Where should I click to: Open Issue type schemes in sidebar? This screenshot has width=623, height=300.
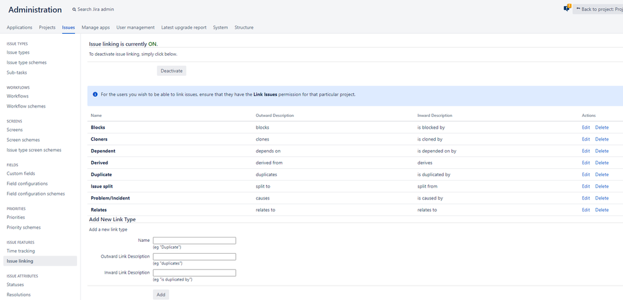coord(27,62)
